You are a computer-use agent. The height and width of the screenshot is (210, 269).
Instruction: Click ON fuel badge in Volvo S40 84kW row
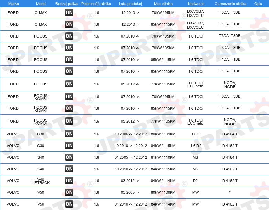(69, 169)
